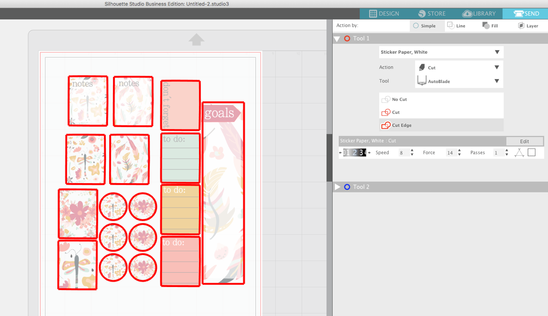Image resolution: width=548 pixels, height=316 pixels.
Task: Increase the Speed value
Action: tap(412, 150)
